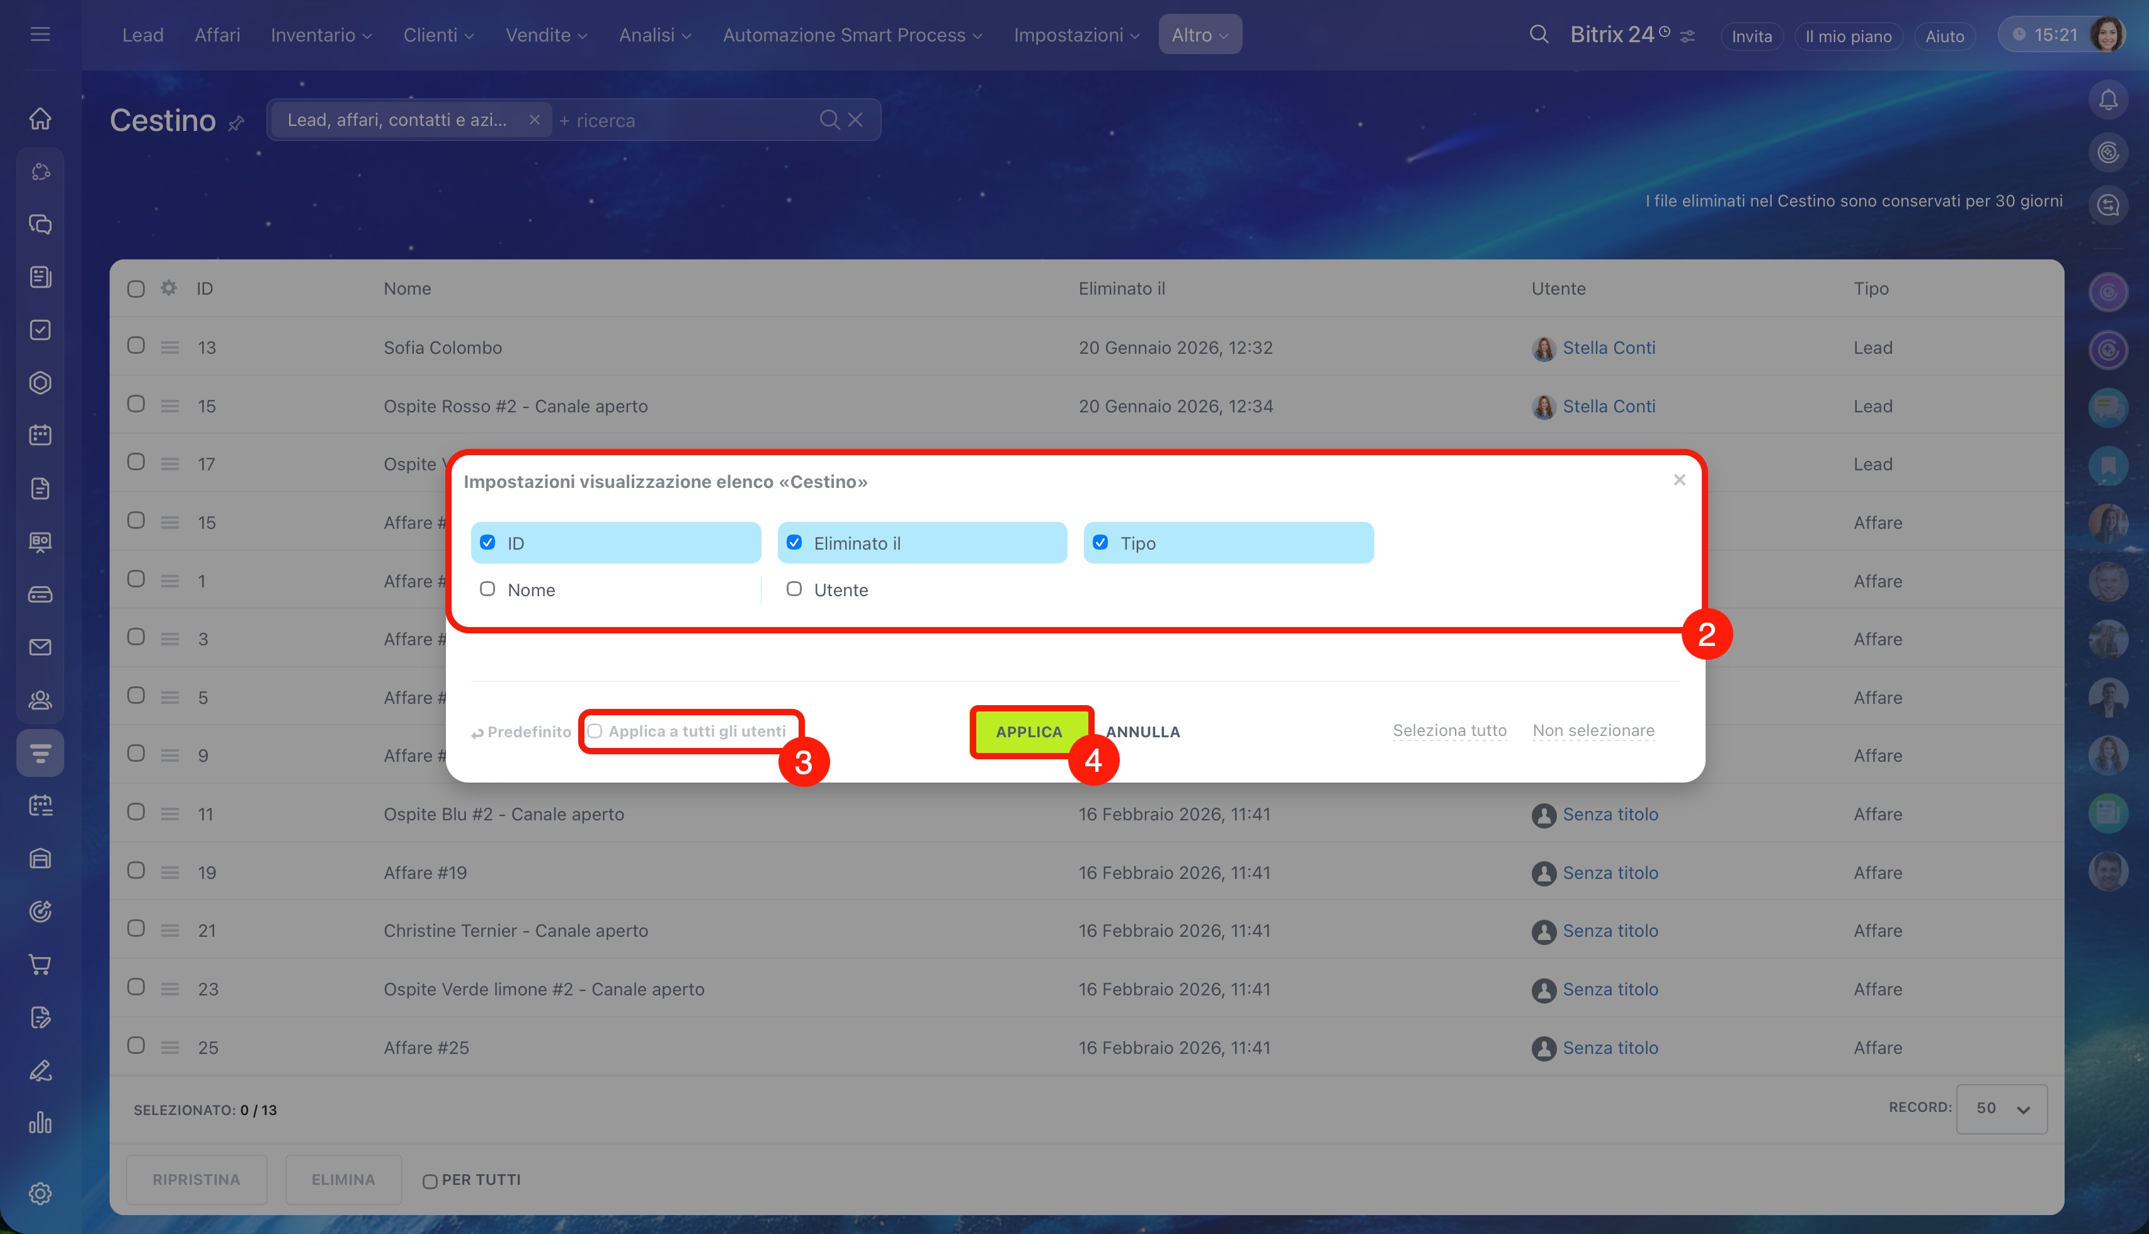Open the Altro dropdown menu

(1200, 35)
